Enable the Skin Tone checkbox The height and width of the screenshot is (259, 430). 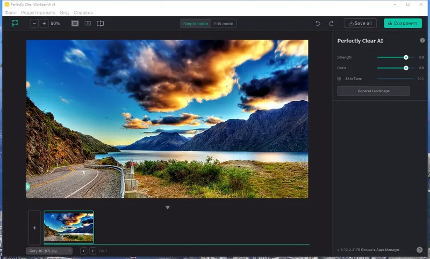(339, 79)
